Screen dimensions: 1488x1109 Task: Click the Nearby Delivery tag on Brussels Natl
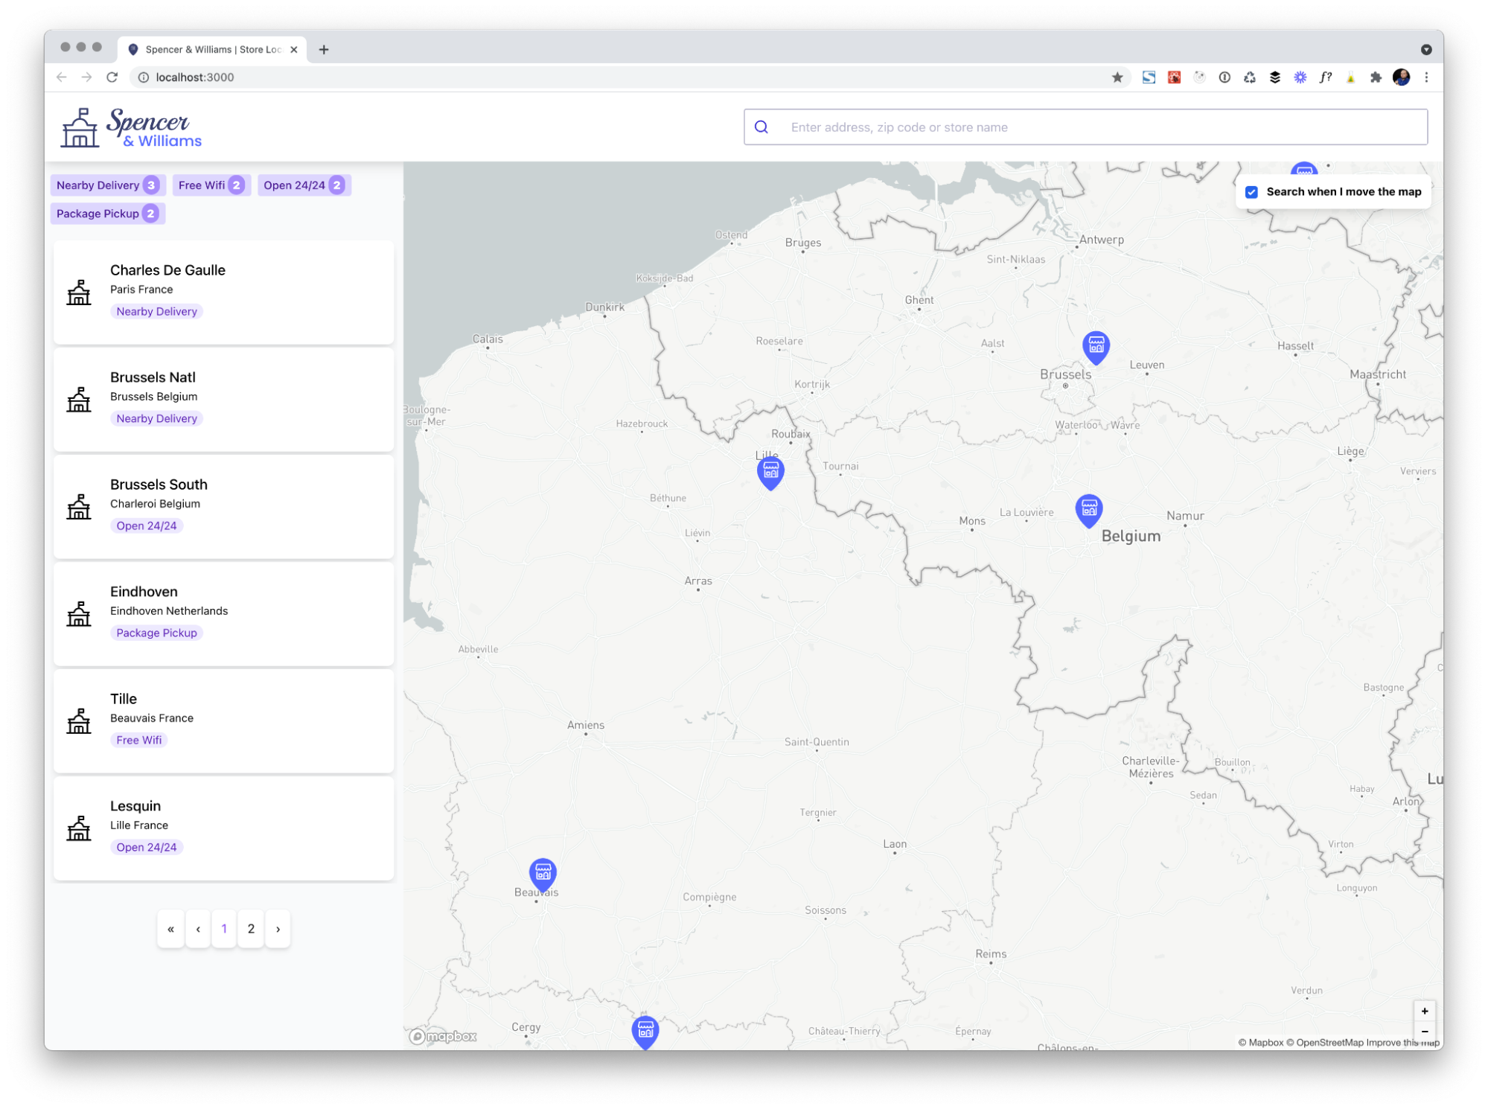[x=156, y=419]
